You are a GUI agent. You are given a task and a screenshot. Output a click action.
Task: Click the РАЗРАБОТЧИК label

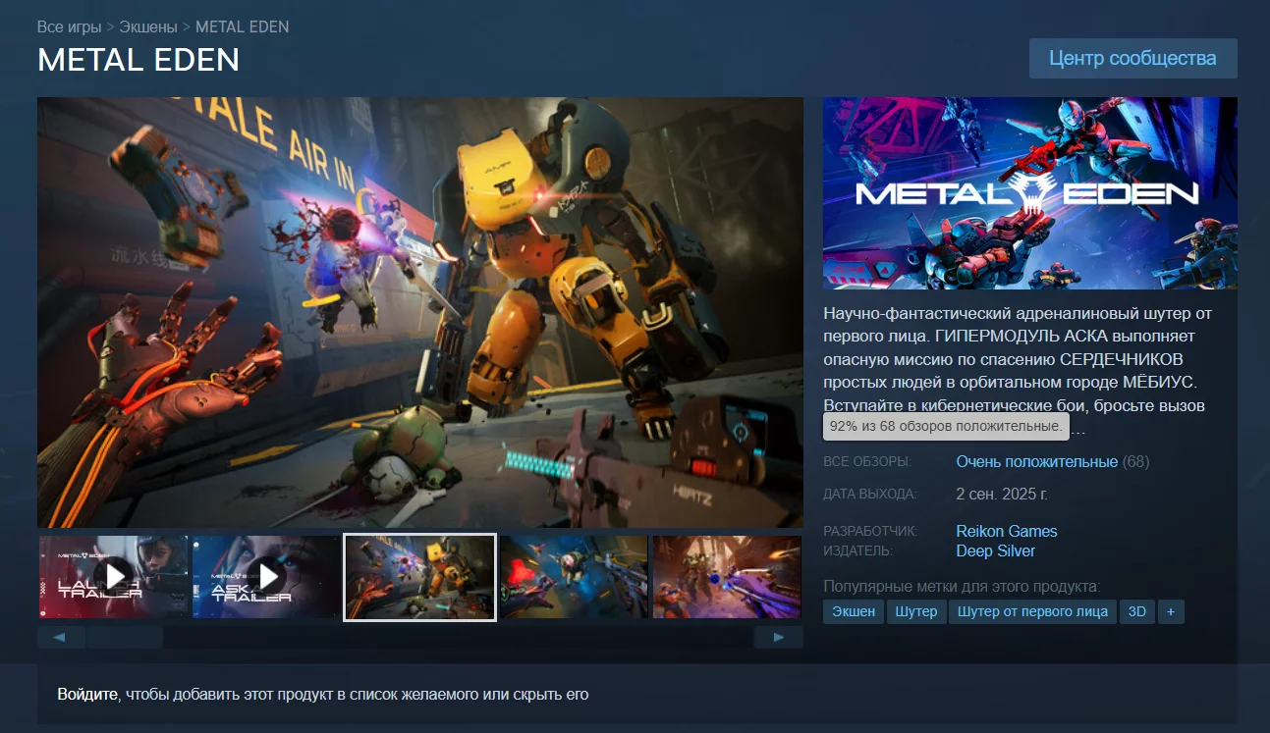click(x=870, y=531)
